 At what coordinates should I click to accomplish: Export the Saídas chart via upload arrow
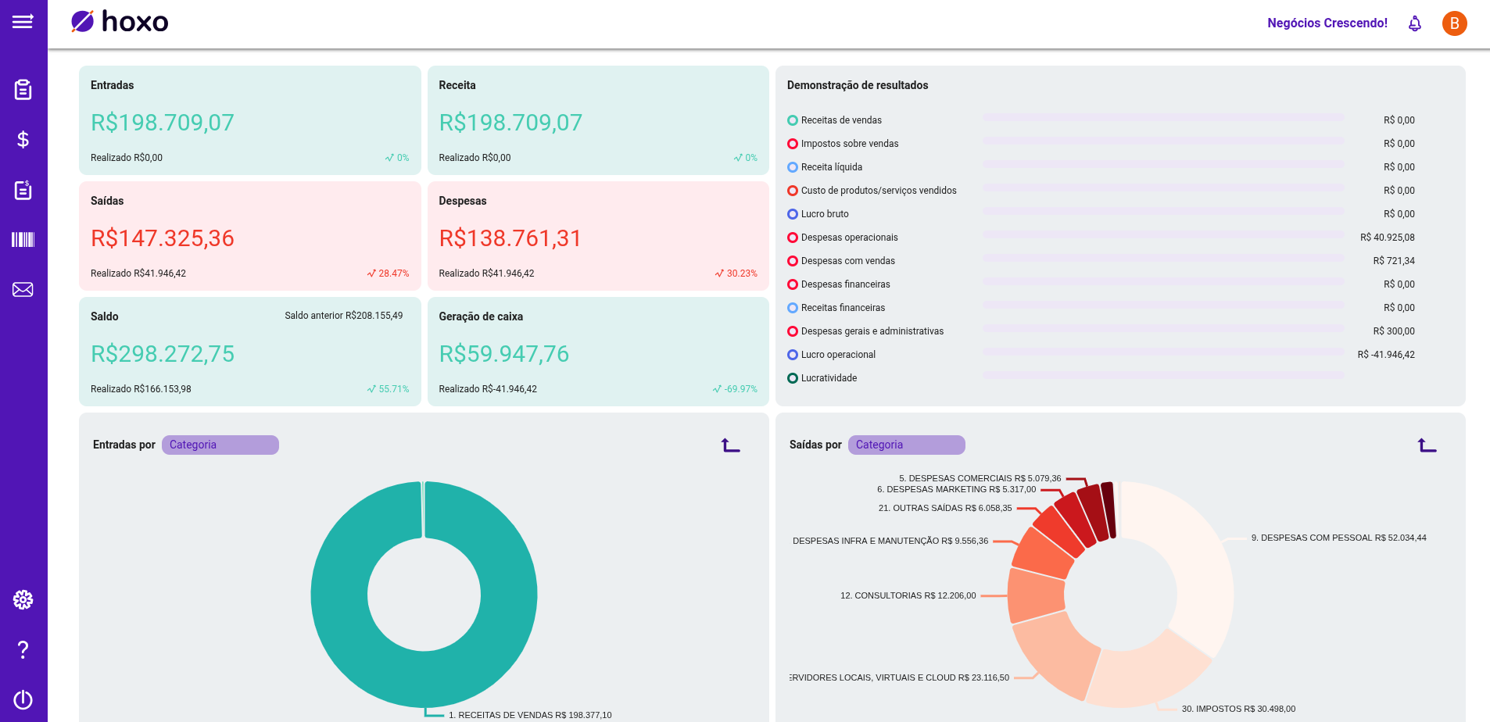click(1425, 445)
